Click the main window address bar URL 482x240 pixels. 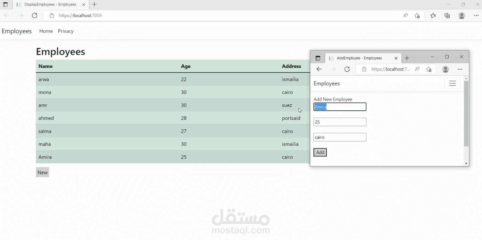pyautogui.click(x=80, y=15)
